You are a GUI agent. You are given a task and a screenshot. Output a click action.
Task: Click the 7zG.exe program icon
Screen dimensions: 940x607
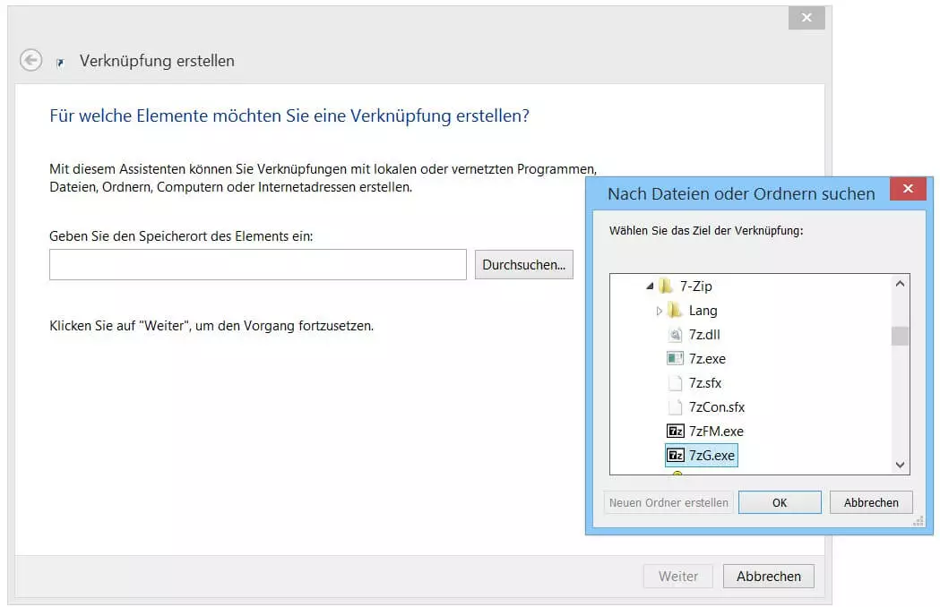point(676,456)
